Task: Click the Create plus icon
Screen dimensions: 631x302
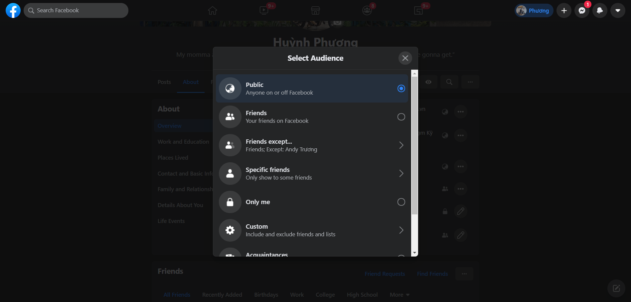Action: (564, 11)
